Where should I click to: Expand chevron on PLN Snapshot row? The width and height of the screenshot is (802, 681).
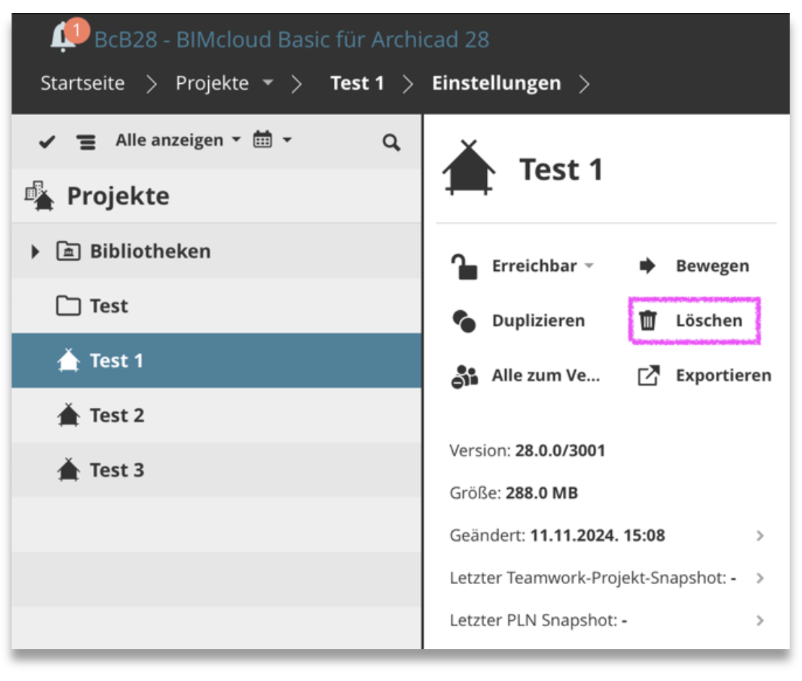[x=760, y=620]
